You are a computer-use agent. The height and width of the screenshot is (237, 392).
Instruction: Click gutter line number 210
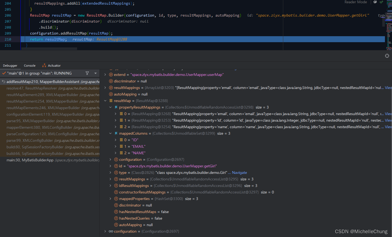pos(8,39)
